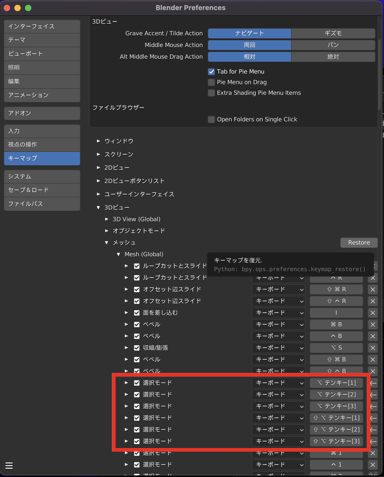
Task: Open the ビューポート tab
Action: click(42, 54)
